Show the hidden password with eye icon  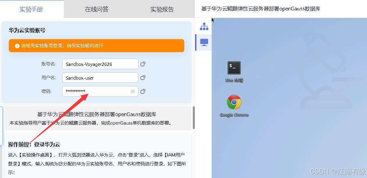pos(133,91)
